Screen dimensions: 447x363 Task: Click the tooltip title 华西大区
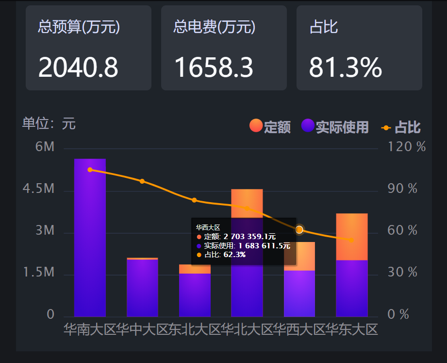pos(208,227)
